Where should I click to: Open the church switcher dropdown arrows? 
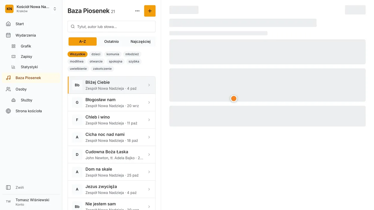(x=55, y=9)
